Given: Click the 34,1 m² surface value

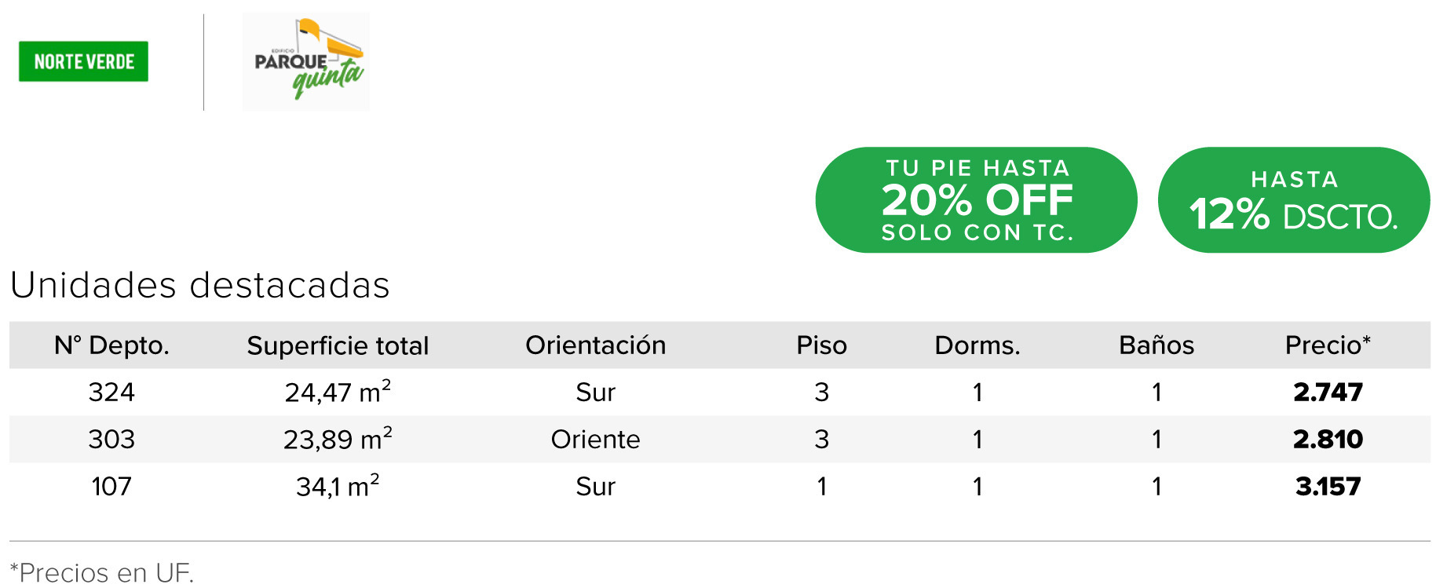Looking at the screenshot, I should 338,485.
